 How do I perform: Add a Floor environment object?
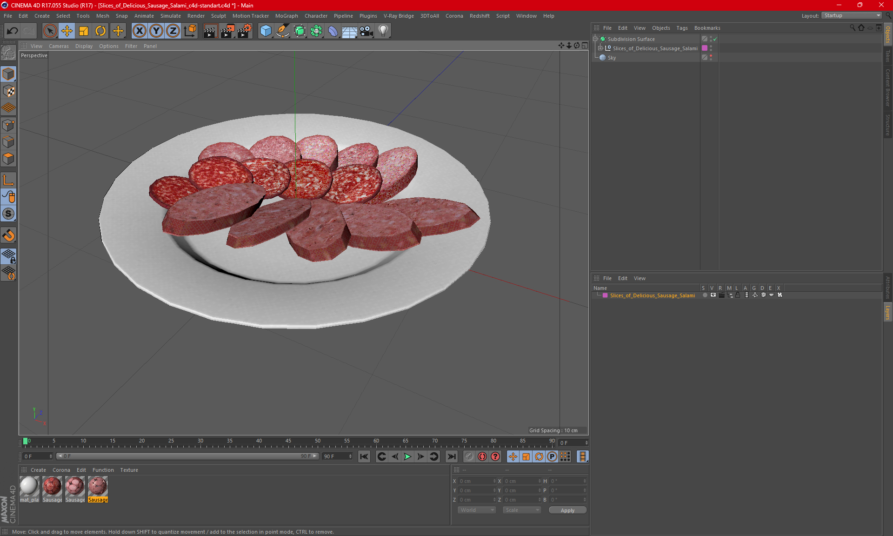point(350,31)
